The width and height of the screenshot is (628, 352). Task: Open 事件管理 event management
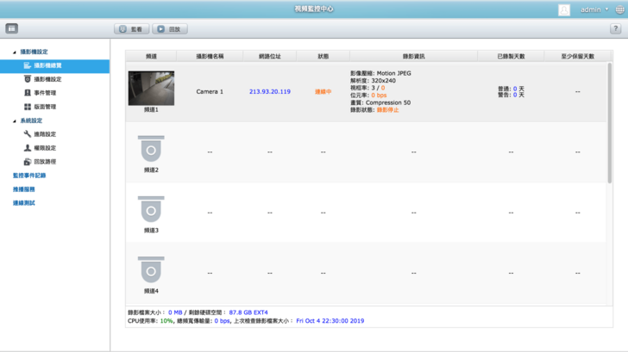(45, 93)
